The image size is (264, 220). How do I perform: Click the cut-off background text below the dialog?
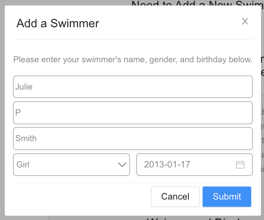pyautogui.click(x=194, y=219)
